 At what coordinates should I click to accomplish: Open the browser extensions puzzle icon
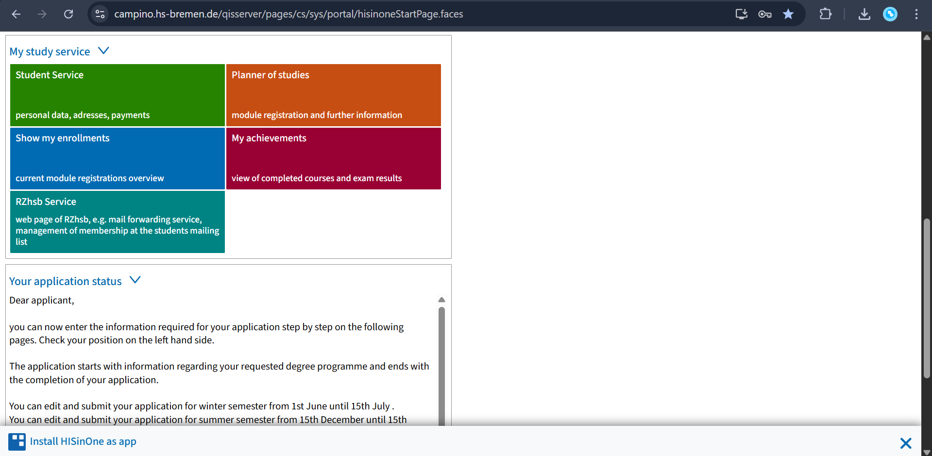[x=825, y=14]
